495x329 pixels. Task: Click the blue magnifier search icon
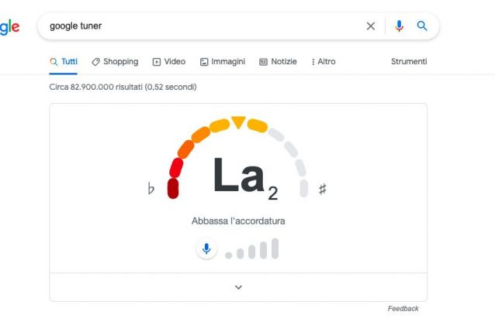click(422, 26)
